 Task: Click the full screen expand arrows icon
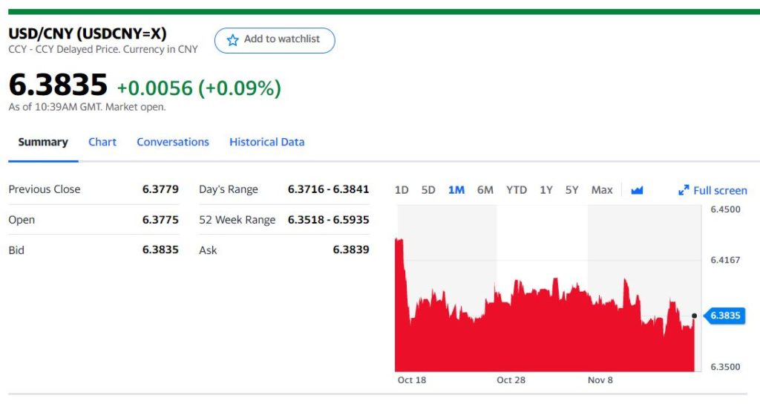684,190
